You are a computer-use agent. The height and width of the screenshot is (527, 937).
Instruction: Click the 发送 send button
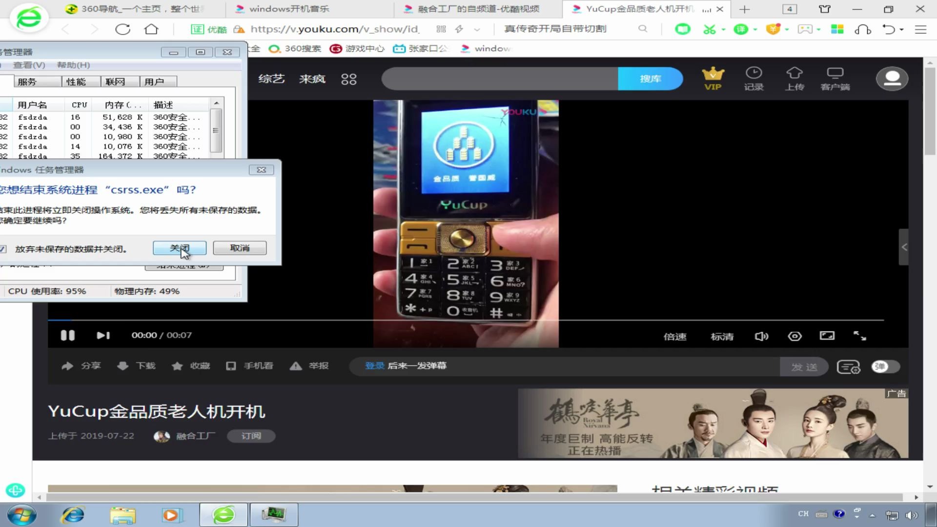click(x=804, y=367)
